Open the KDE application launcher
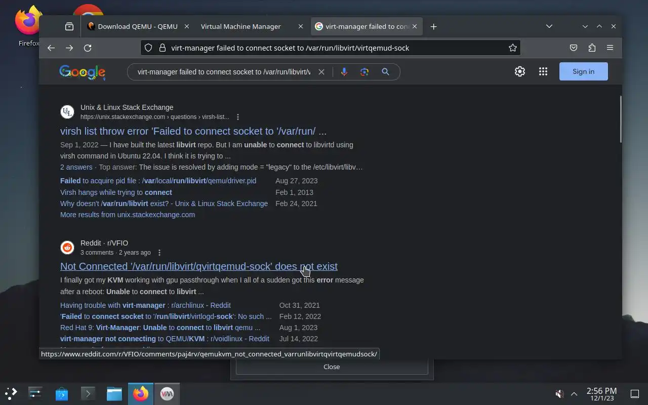Viewport: 648px width, 405px height. click(x=11, y=393)
